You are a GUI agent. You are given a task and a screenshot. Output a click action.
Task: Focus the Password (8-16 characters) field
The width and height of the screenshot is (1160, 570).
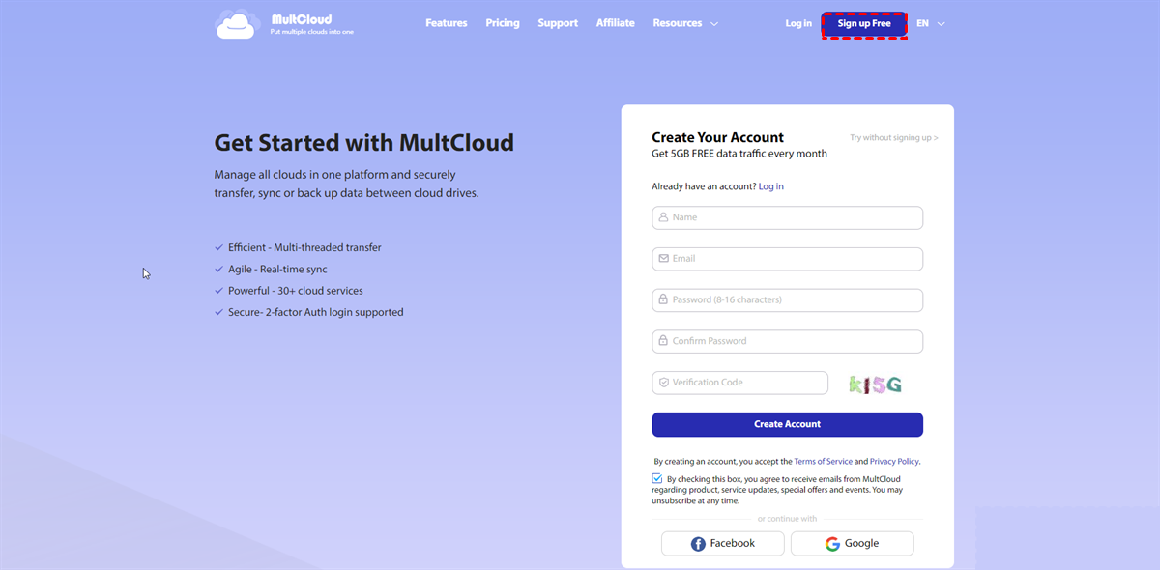pyautogui.click(x=788, y=300)
